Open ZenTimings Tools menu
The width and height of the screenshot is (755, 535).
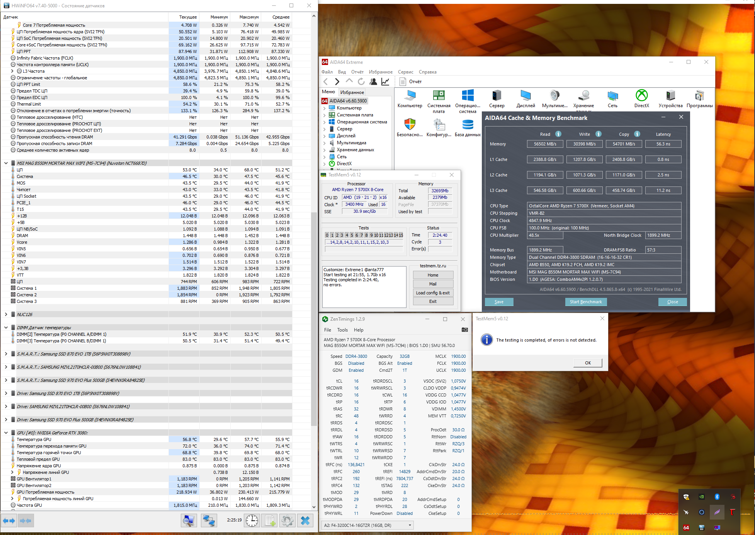pos(342,330)
